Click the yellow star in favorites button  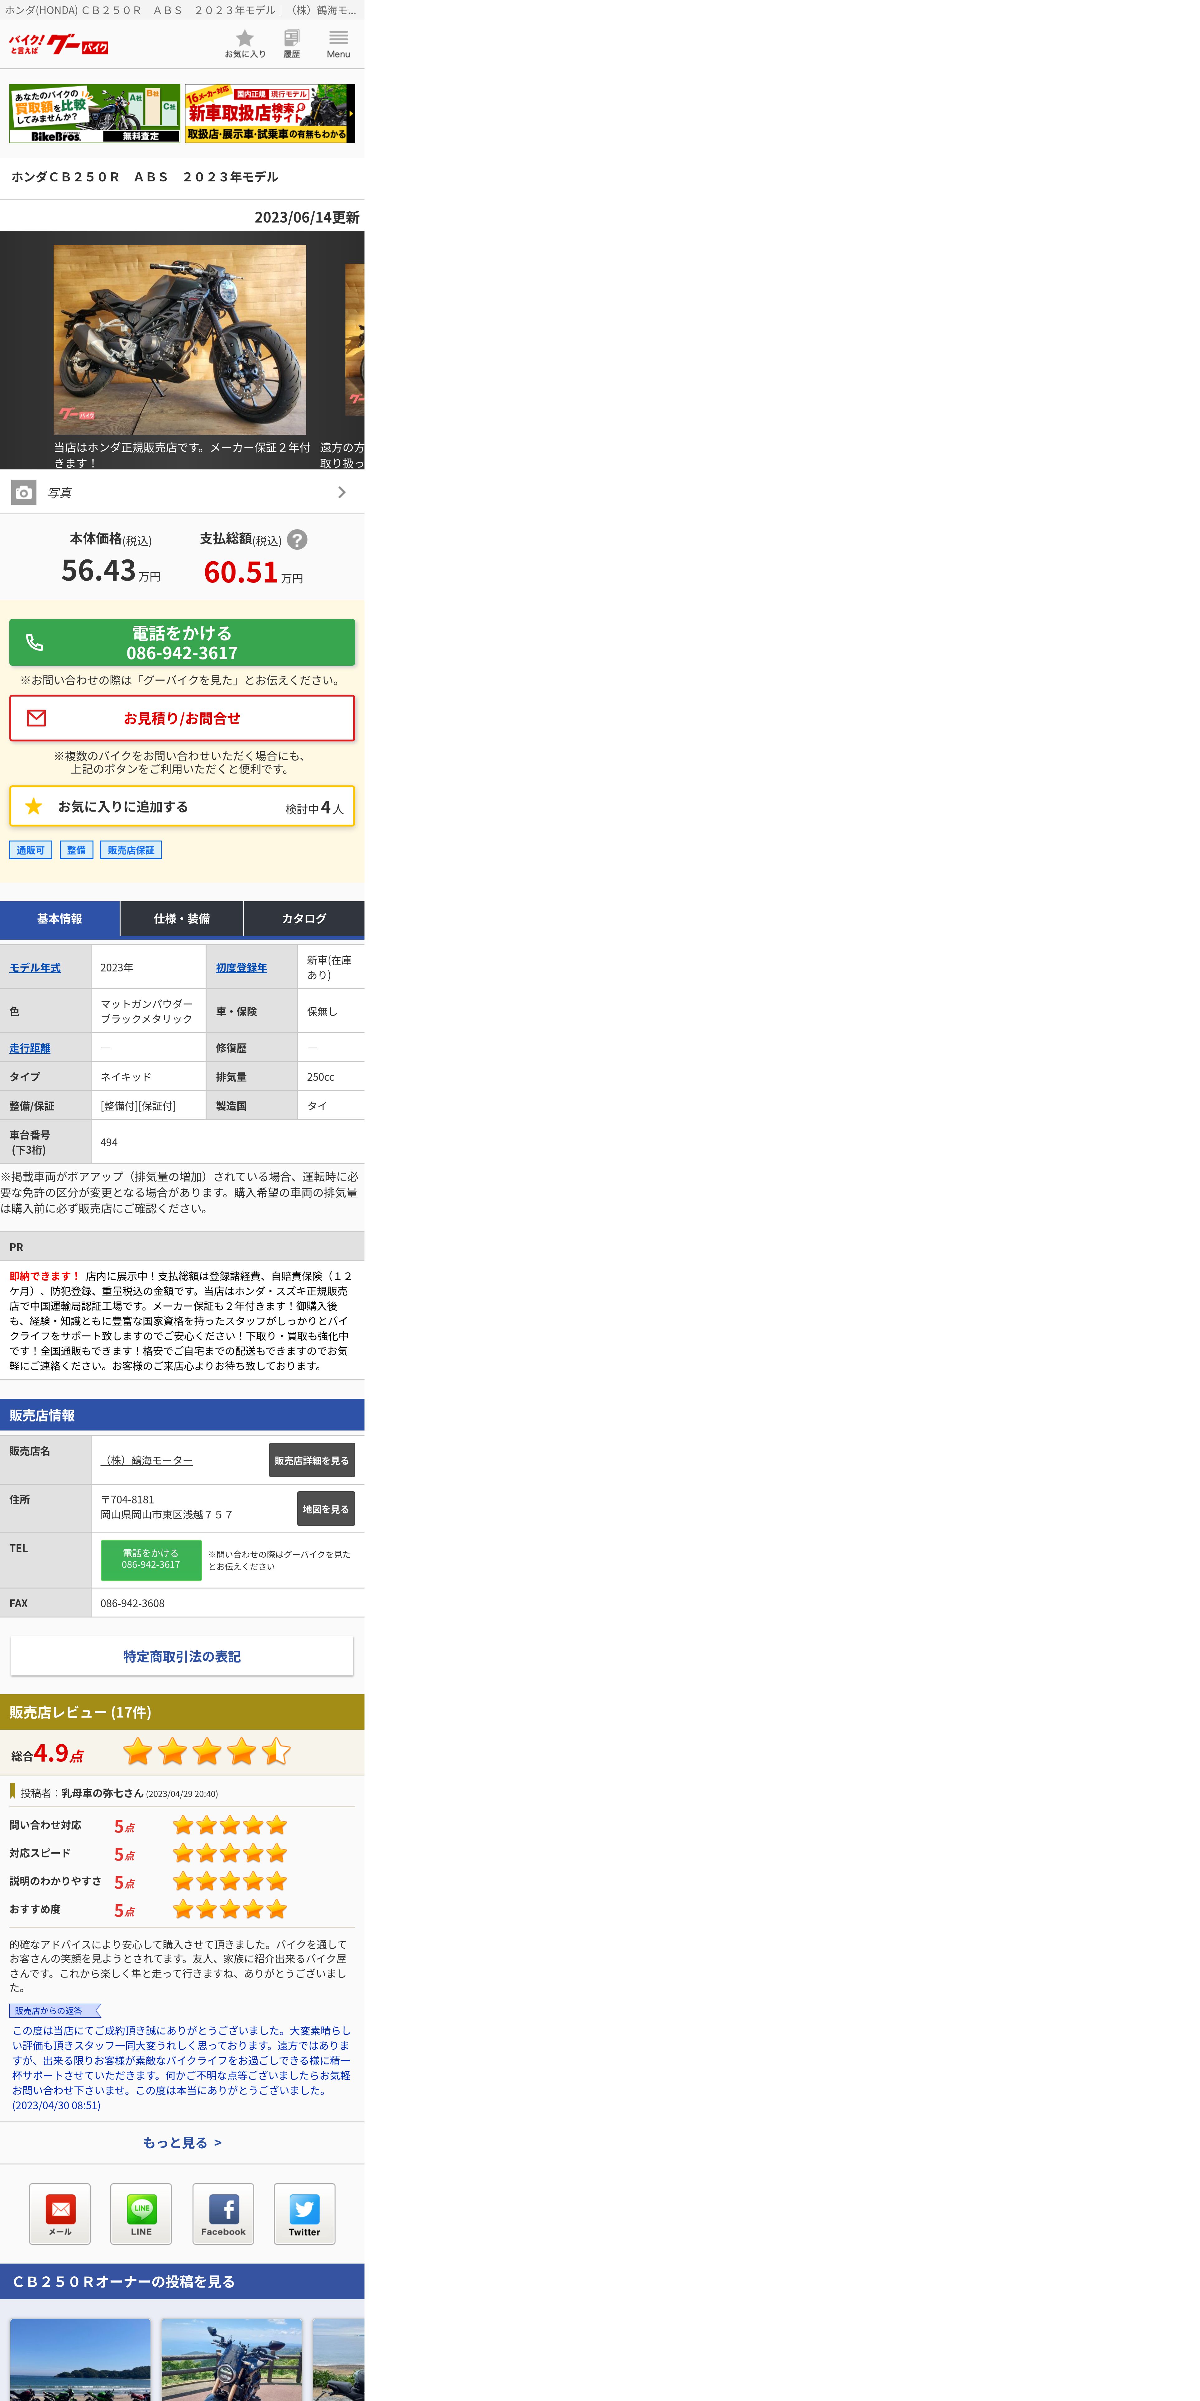coord(34,806)
